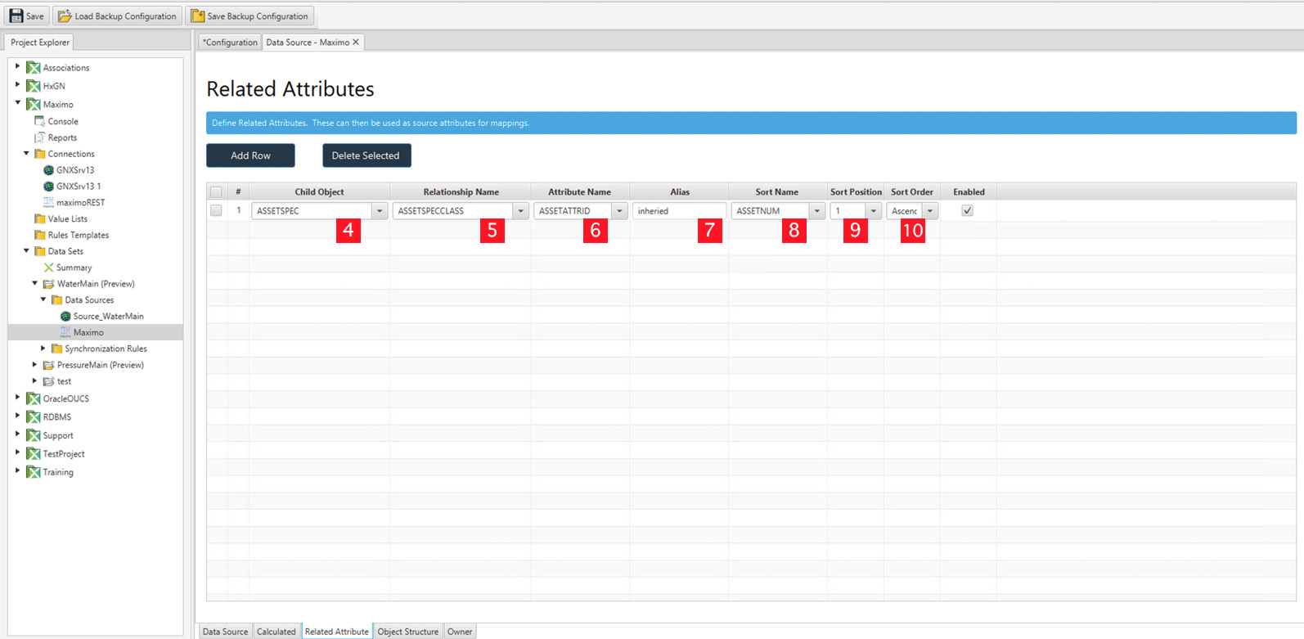This screenshot has width=1304, height=639.
Task: Open the Sort Name ASSETNUM dropdown
Action: tap(817, 211)
